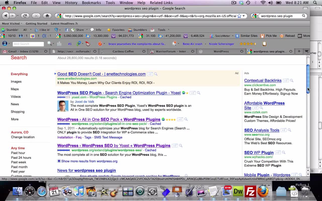Reload the page with the reload button
Screen dimensions: 322x201
[x=25, y=16]
